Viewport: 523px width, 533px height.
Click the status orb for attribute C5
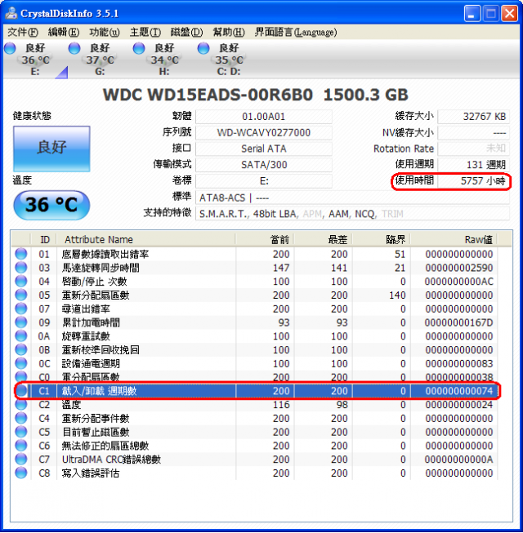click(21, 432)
